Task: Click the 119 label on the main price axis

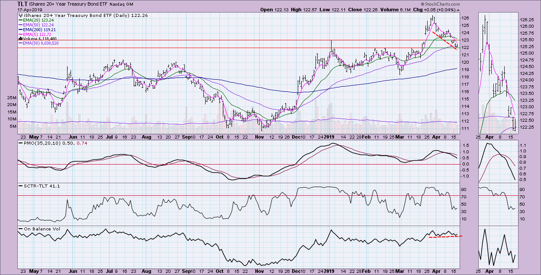Action: [465, 70]
